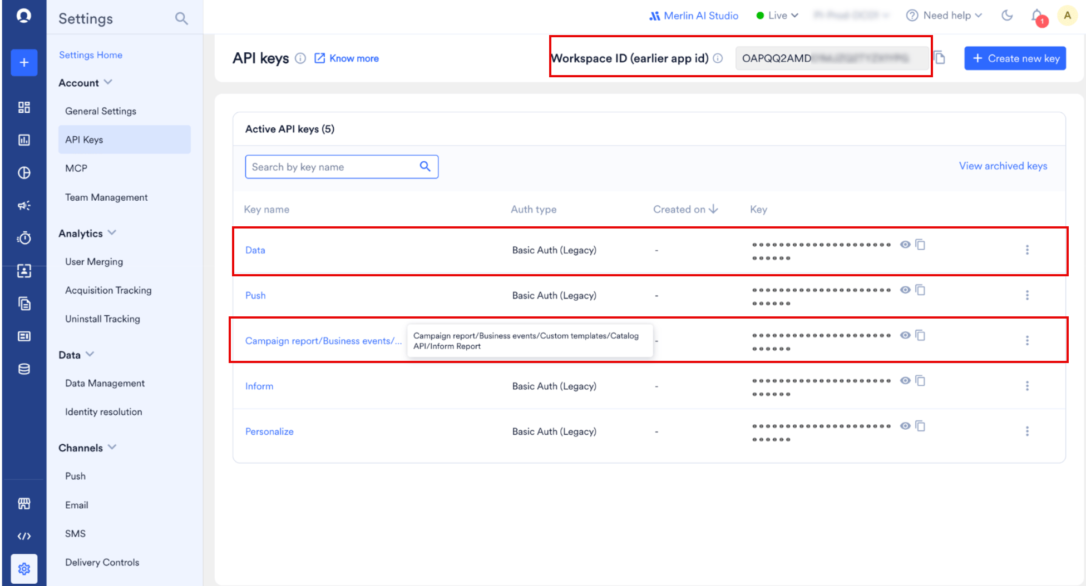Open the Need help dropdown

pyautogui.click(x=944, y=16)
